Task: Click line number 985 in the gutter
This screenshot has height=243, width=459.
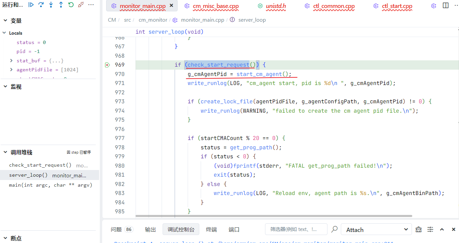Action: [x=119, y=211]
